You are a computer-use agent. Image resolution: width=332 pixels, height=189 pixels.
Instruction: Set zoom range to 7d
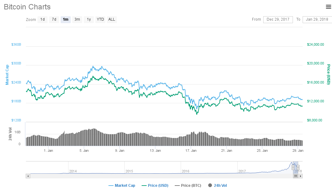point(54,19)
